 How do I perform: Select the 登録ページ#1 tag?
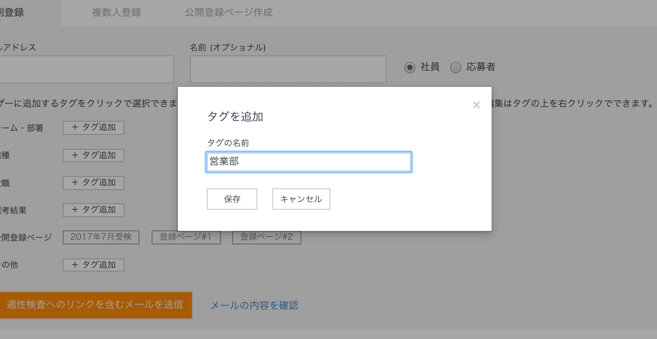pyautogui.click(x=186, y=237)
